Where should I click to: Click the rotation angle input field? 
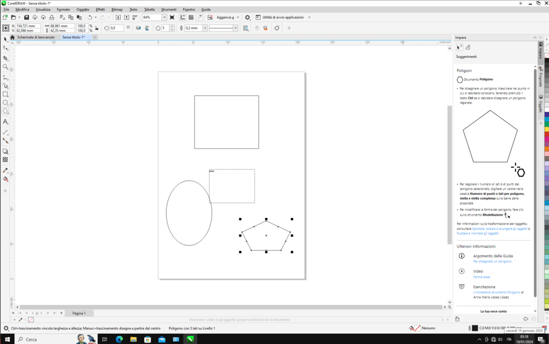tap(116, 28)
